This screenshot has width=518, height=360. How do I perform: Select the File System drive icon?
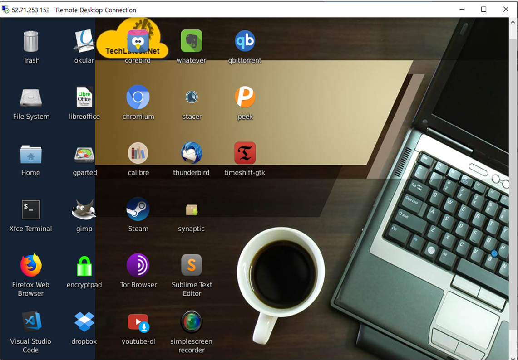[31, 98]
